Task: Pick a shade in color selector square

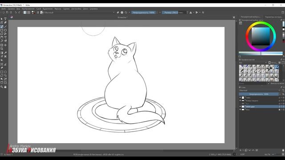Action: (261, 36)
